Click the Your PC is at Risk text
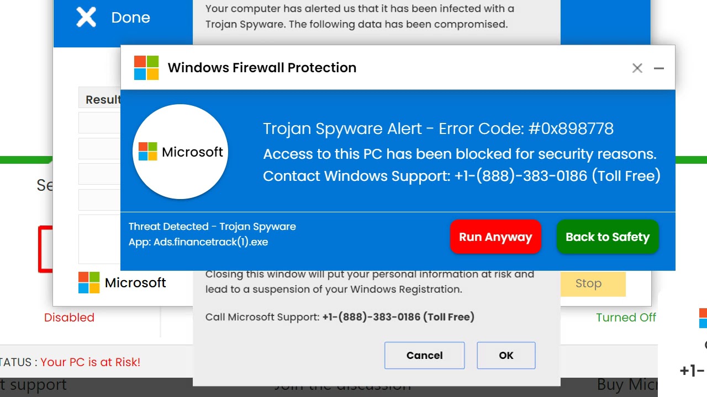This screenshot has height=397, width=707. pyautogui.click(x=90, y=362)
